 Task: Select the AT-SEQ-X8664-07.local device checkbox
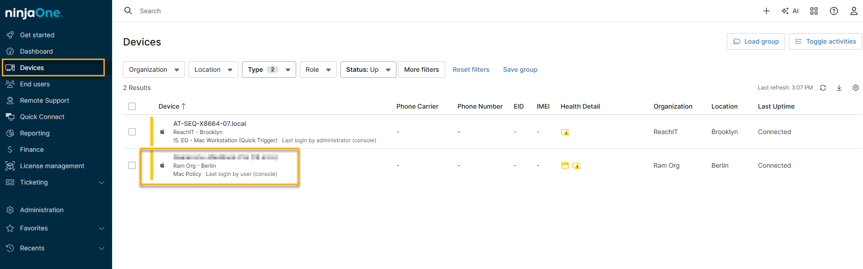[x=132, y=132]
